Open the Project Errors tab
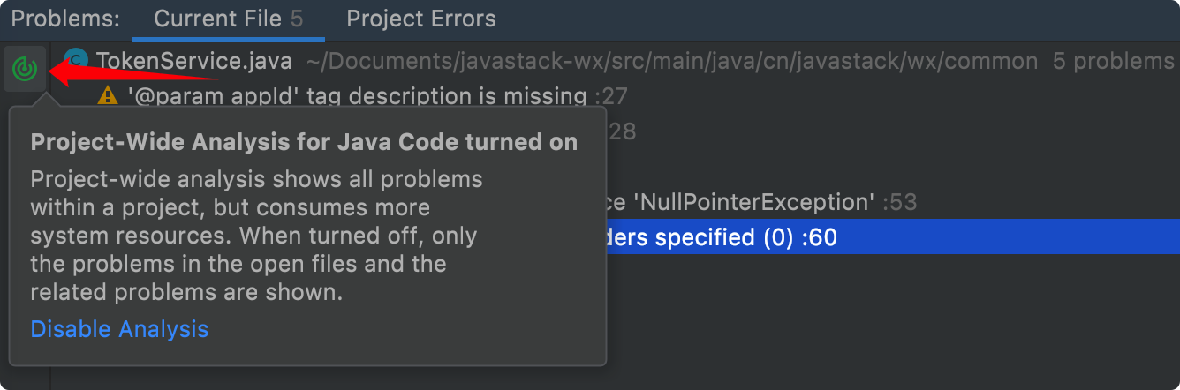The height and width of the screenshot is (390, 1180). point(421,19)
